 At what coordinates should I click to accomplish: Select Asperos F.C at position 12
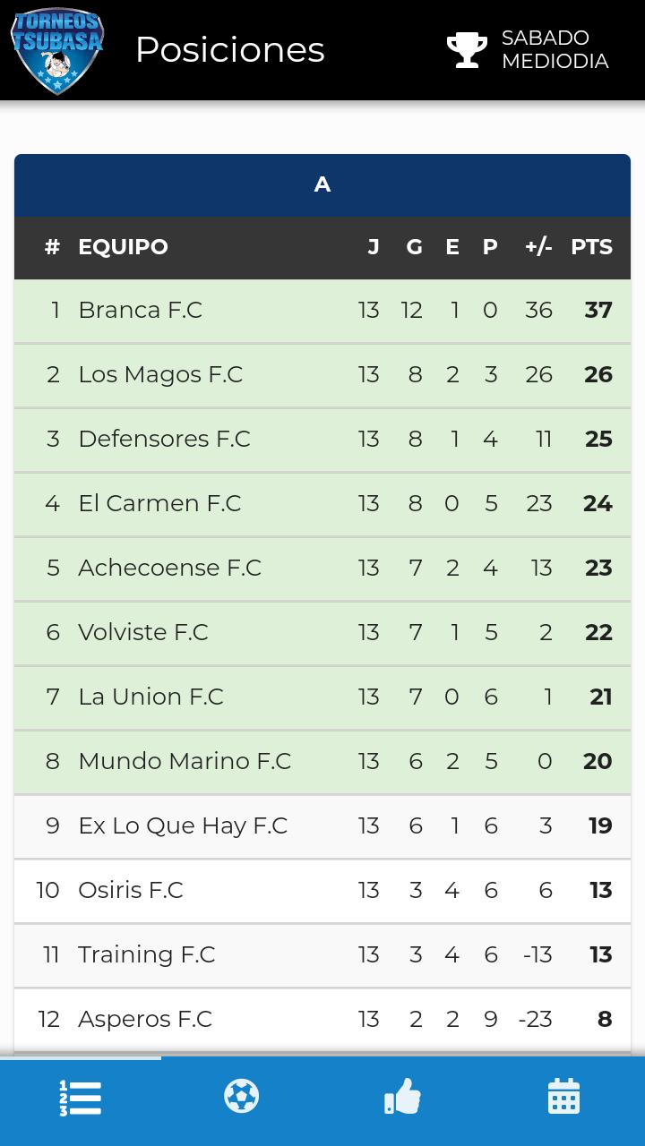[145, 1020]
